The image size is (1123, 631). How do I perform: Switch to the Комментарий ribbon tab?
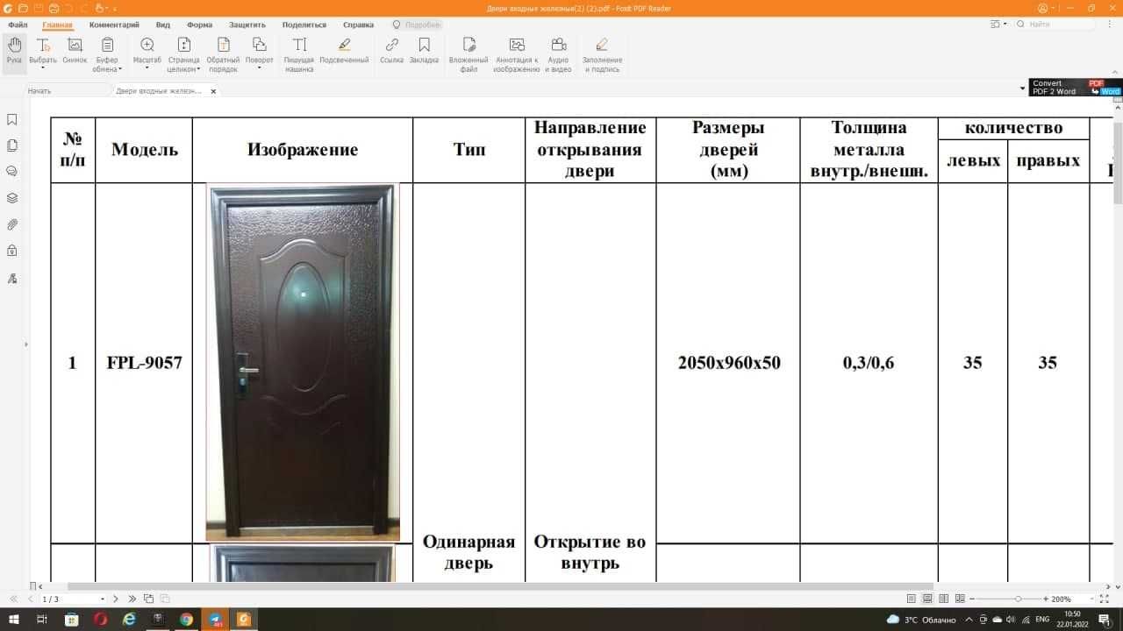click(114, 25)
